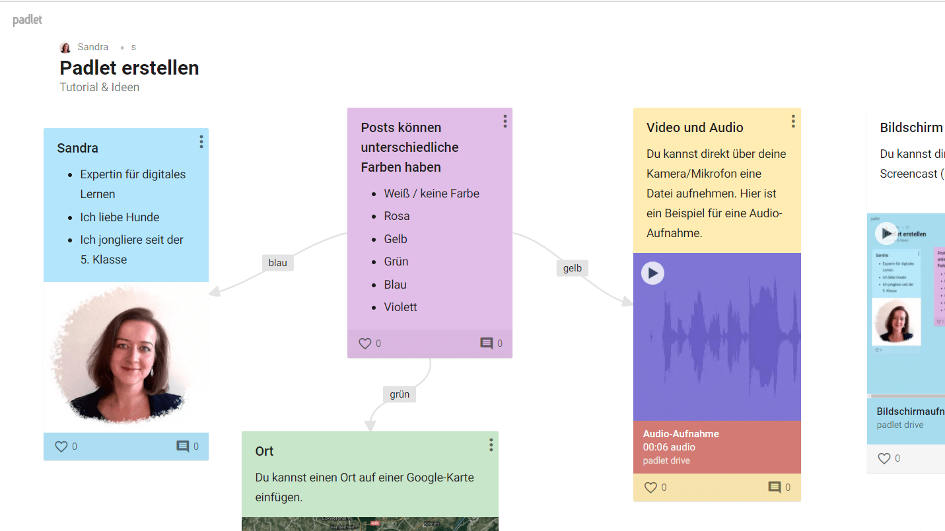Screen dimensions: 945x531
Task: Open the Google map preview in Ort post
Action: pos(370,524)
